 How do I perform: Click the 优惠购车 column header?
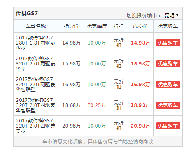click(x=168, y=26)
